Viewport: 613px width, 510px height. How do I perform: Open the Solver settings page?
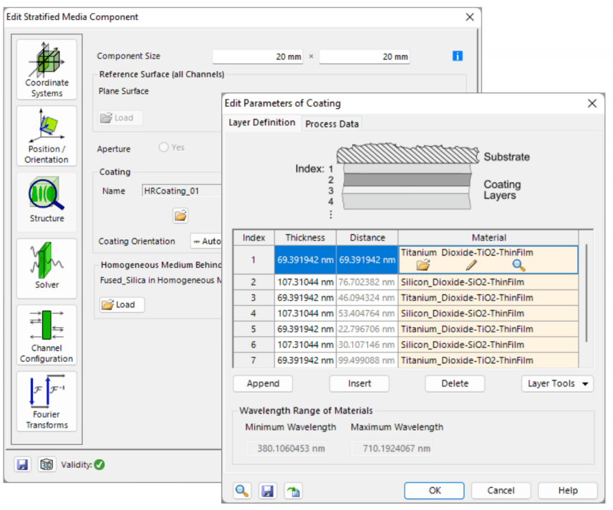47,269
